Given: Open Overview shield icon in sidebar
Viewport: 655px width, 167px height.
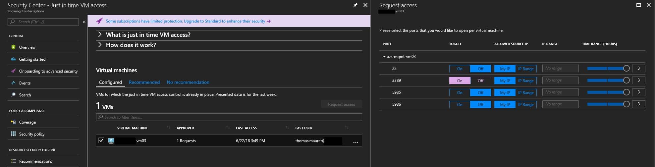Looking at the screenshot, I should [13, 47].
